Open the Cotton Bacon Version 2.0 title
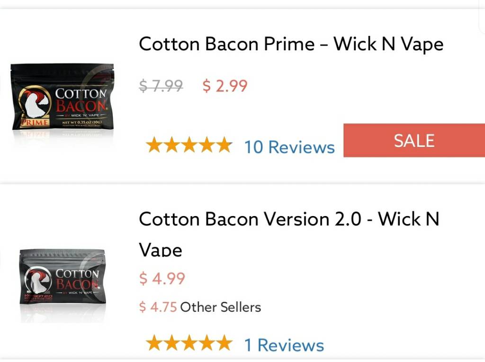Image resolution: width=485 pixels, height=362 pixels. [x=289, y=219]
